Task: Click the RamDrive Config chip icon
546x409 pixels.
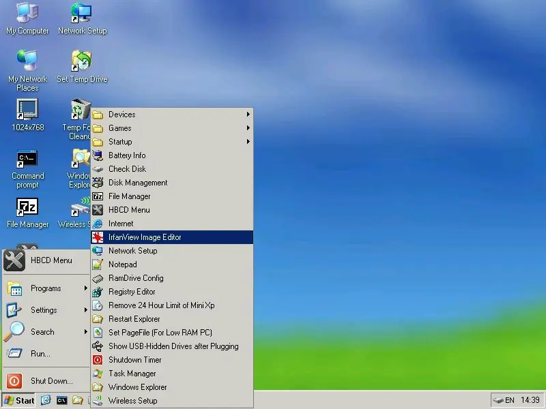Action: pyautogui.click(x=98, y=278)
